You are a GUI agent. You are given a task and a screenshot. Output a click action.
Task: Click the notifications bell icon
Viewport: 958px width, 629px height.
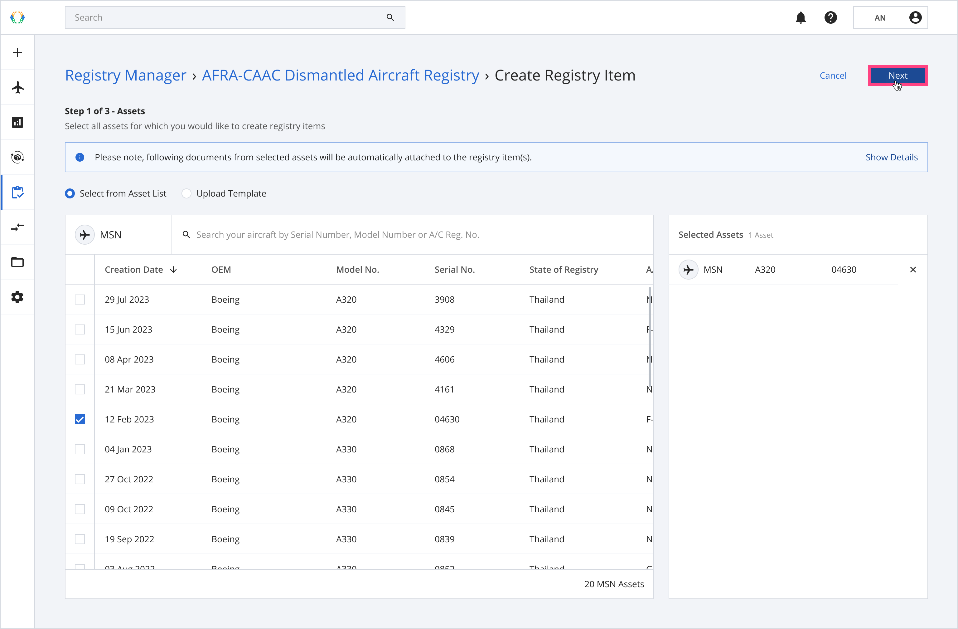[801, 18]
